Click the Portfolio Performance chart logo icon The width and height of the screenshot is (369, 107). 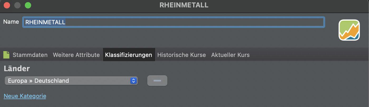[349, 30]
